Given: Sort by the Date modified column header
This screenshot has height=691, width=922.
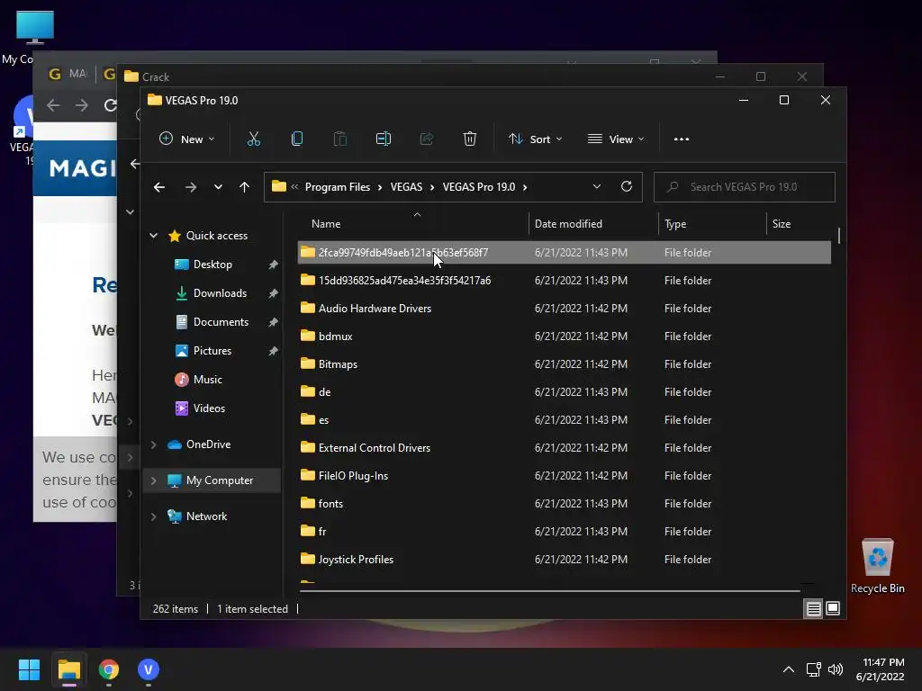Looking at the screenshot, I should point(568,224).
